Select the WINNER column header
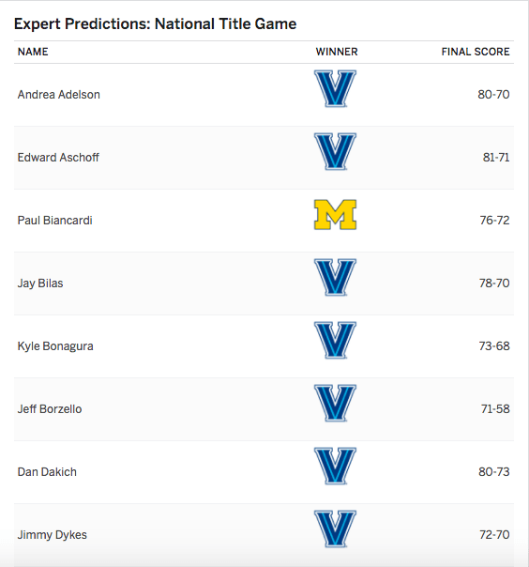Image resolution: width=529 pixels, height=567 pixels. click(337, 52)
